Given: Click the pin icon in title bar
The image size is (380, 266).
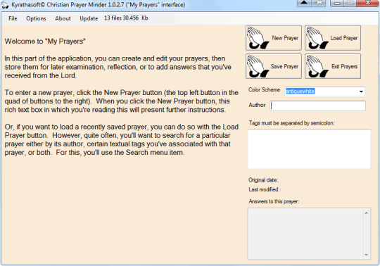Looking at the screenshot, I should (319, 3).
